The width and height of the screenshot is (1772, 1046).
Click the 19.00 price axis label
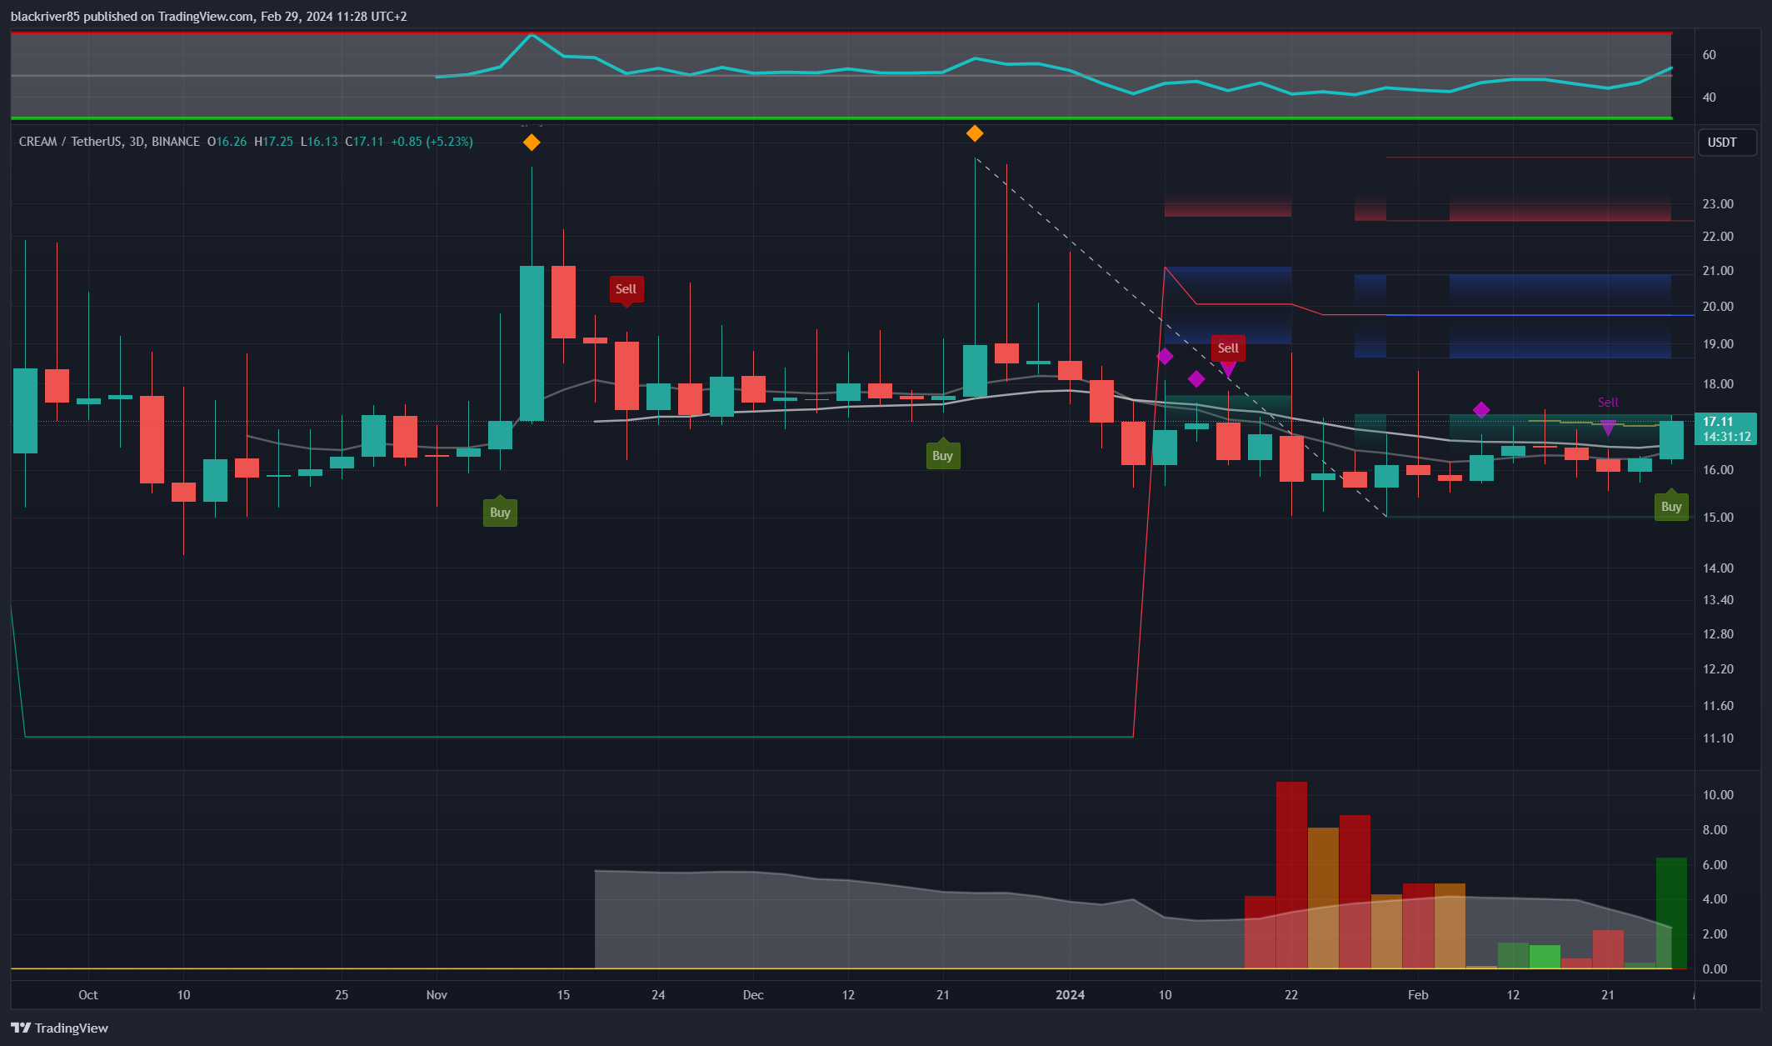1718,344
